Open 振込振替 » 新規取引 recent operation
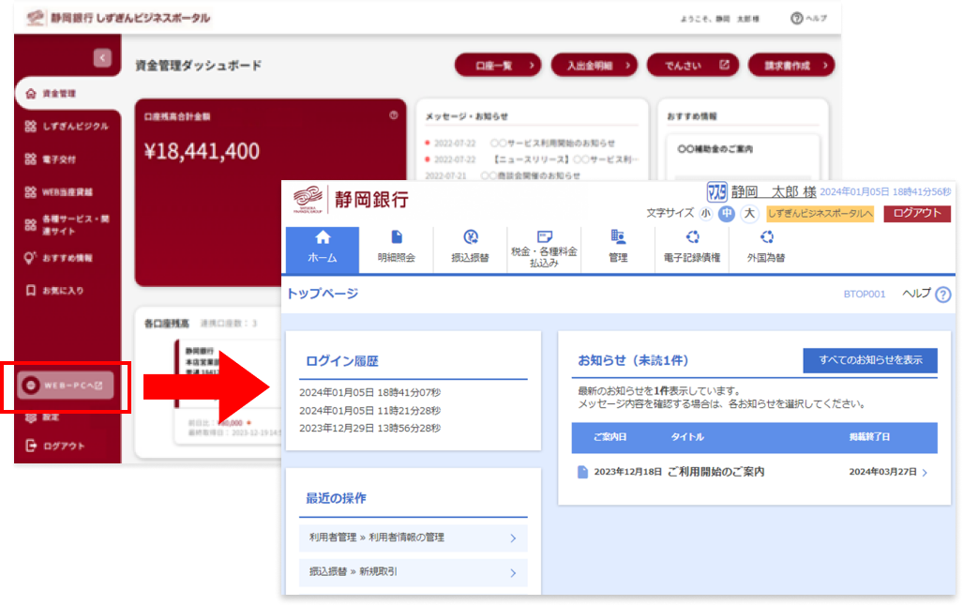The height and width of the screenshot is (606, 963). (x=413, y=572)
